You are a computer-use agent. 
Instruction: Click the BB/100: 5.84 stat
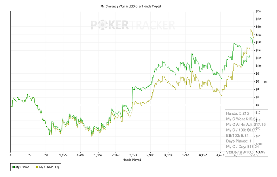point(237,136)
